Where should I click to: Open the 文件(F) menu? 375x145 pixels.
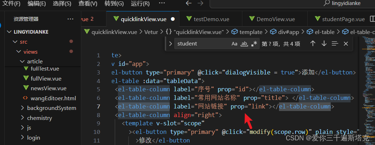click(x=11, y=4)
